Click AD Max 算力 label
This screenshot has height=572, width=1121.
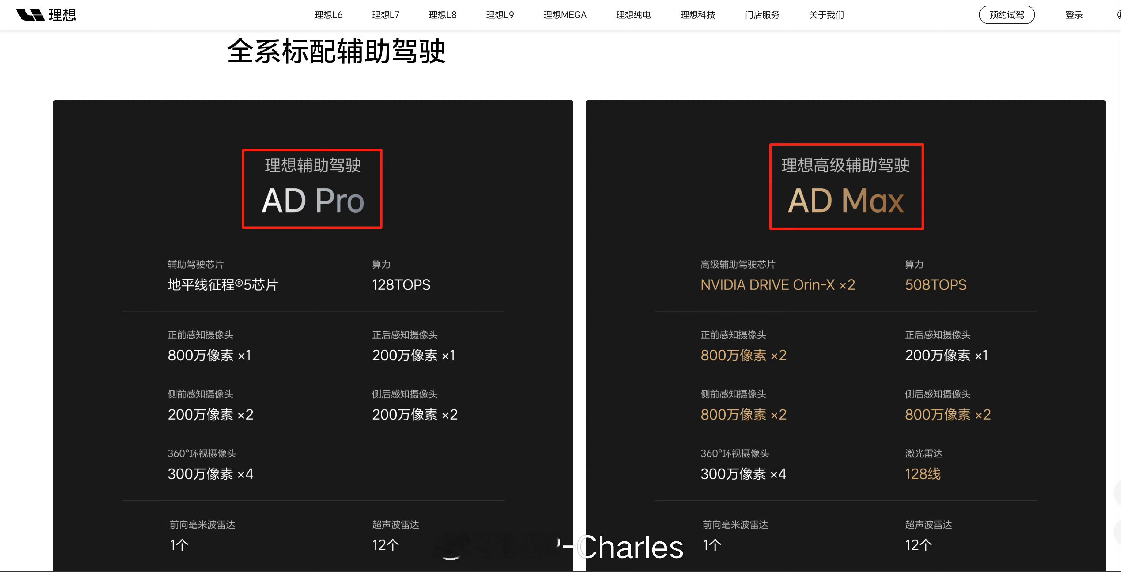[x=914, y=264]
